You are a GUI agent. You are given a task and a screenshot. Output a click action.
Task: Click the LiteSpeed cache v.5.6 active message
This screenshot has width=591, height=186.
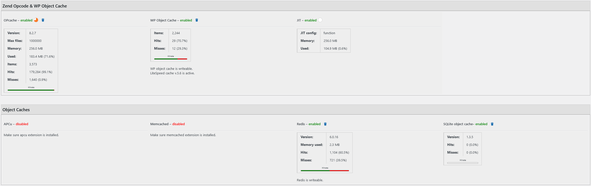172,73
